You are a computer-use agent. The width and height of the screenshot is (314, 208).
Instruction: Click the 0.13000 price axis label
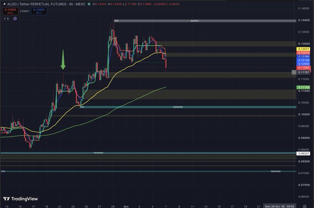click(x=303, y=44)
